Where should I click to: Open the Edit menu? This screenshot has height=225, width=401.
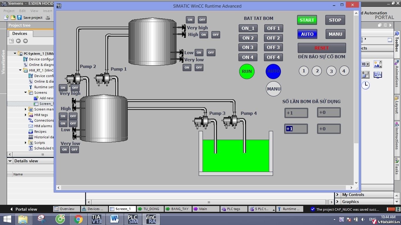tap(22, 11)
